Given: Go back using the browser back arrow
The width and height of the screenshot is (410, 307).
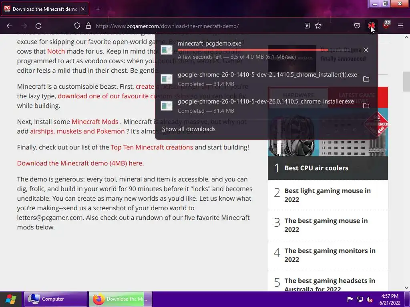Looking at the screenshot, I should pos(10,26).
